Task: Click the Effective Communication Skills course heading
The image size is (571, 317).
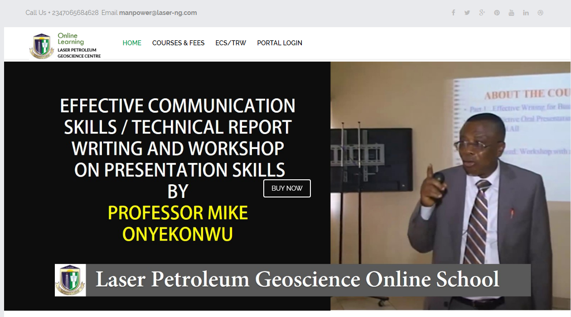Action: [178, 138]
